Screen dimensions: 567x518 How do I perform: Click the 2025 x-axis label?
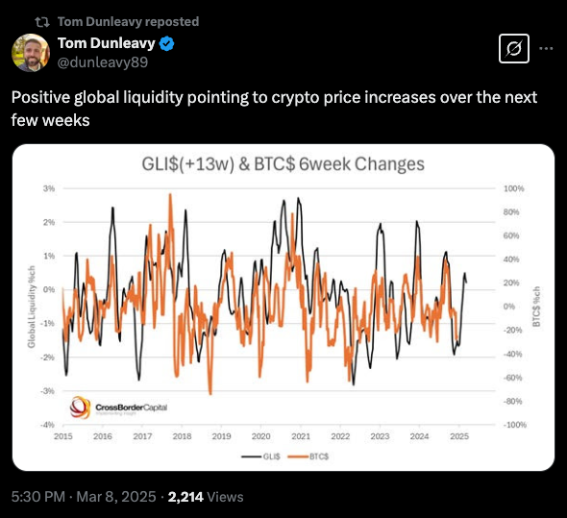459,436
